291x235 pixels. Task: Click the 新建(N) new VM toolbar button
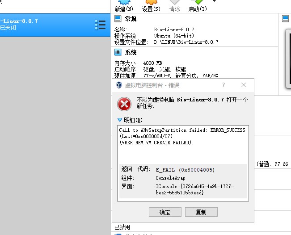pyautogui.click(x=124, y=6)
